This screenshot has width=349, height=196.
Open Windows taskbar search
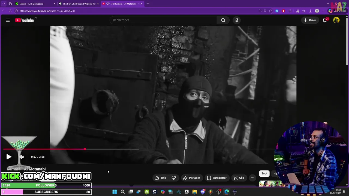[x=123, y=192]
